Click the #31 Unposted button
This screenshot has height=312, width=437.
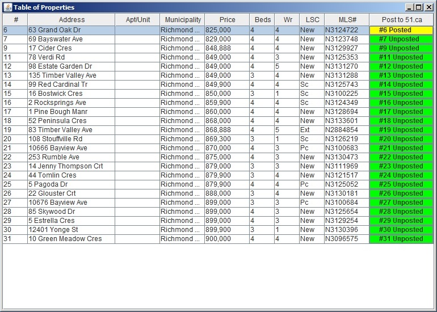tap(401, 239)
